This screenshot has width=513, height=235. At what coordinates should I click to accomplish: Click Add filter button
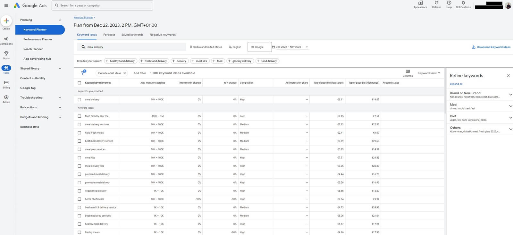click(x=140, y=73)
